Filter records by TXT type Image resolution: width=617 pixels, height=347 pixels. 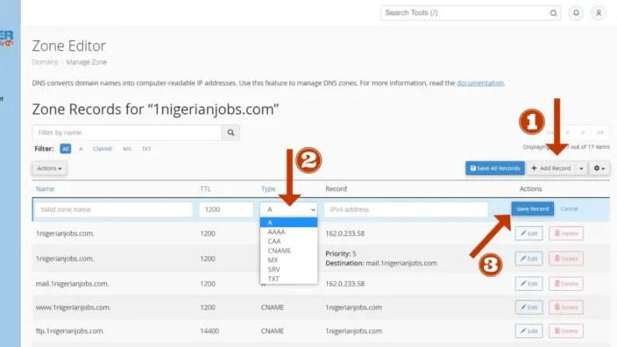point(146,149)
